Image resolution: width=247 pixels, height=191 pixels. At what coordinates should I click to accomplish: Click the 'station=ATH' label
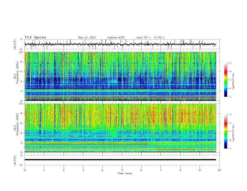pyautogui.click(x=116, y=37)
